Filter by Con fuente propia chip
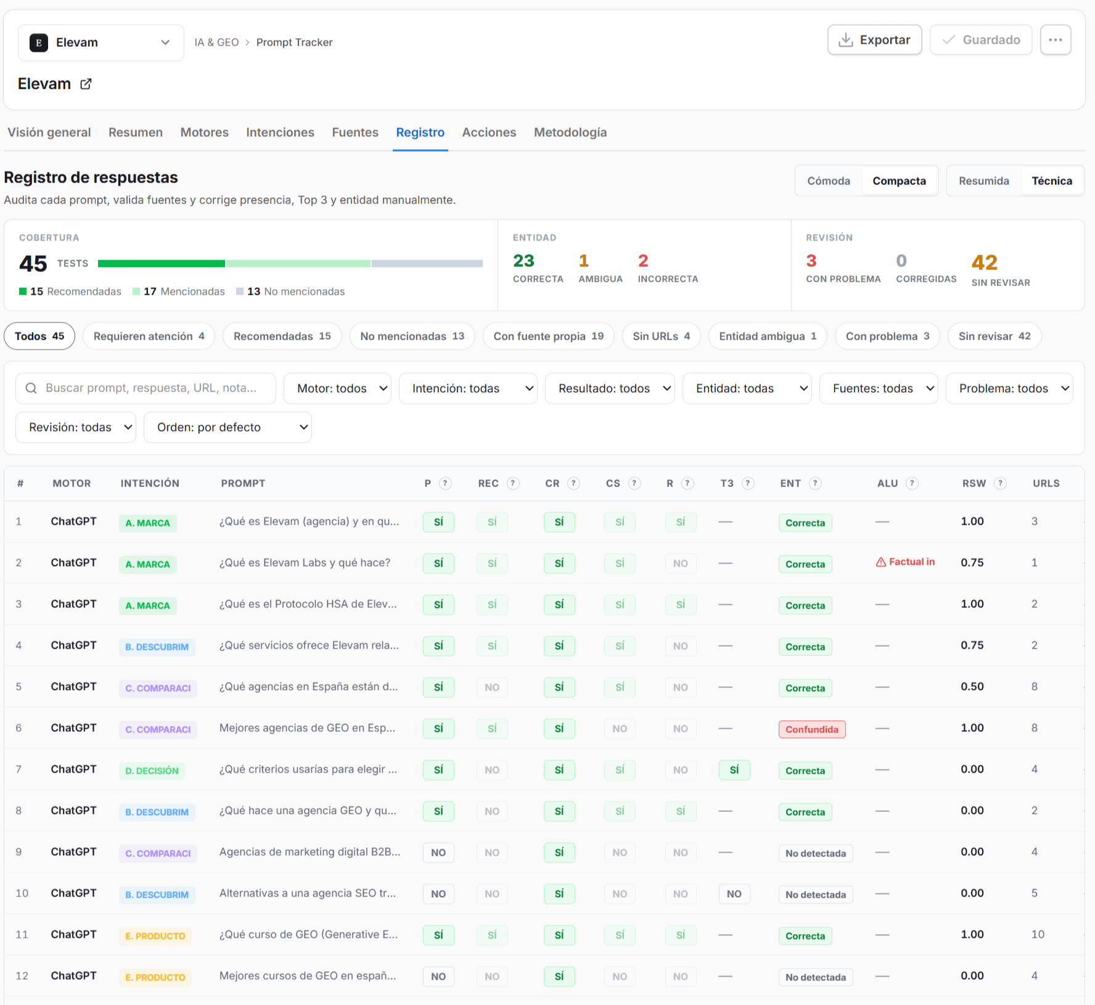 click(x=548, y=337)
